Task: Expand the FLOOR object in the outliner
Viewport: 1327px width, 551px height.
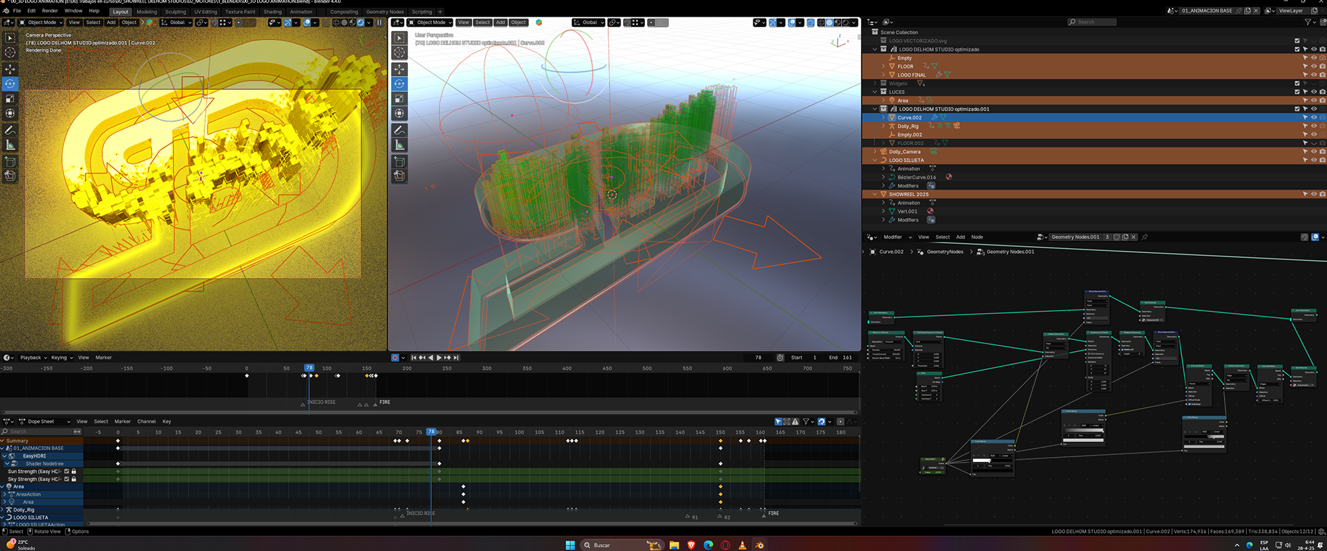Action: [x=883, y=66]
